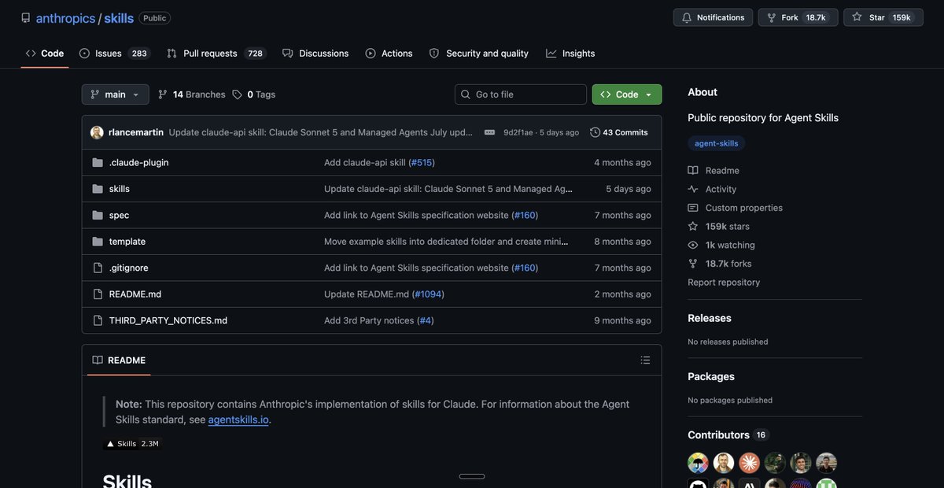944x488 pixels.
Task: Switch to the Code tab
Action: point(45,54)
